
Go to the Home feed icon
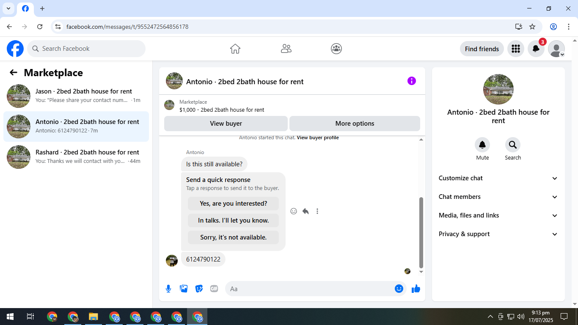point(235,49)
